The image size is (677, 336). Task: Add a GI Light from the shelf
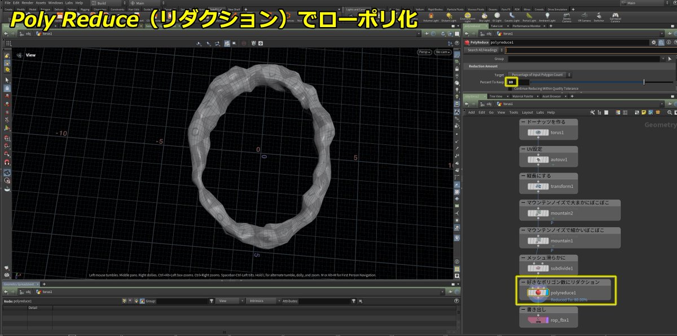pos(496,17)
